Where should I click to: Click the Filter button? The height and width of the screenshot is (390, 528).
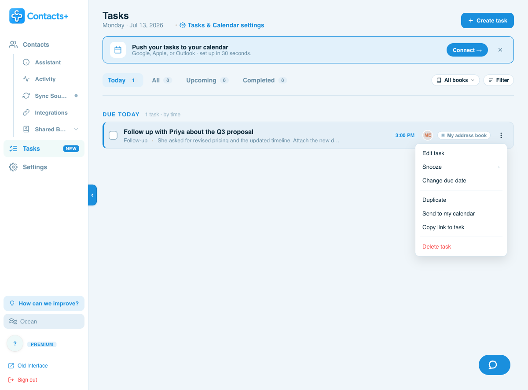[x=499, y=80]
